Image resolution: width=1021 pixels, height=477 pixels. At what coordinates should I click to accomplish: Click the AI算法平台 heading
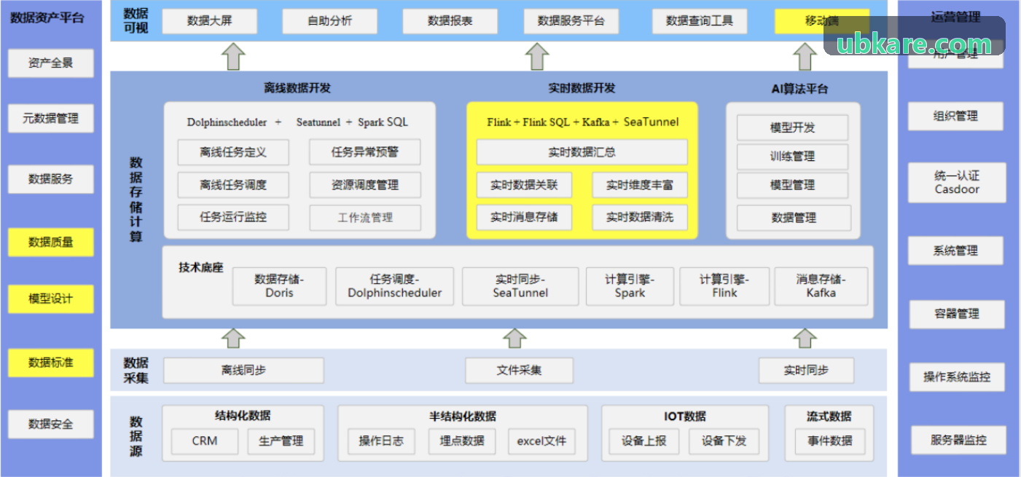click(799, 89)
